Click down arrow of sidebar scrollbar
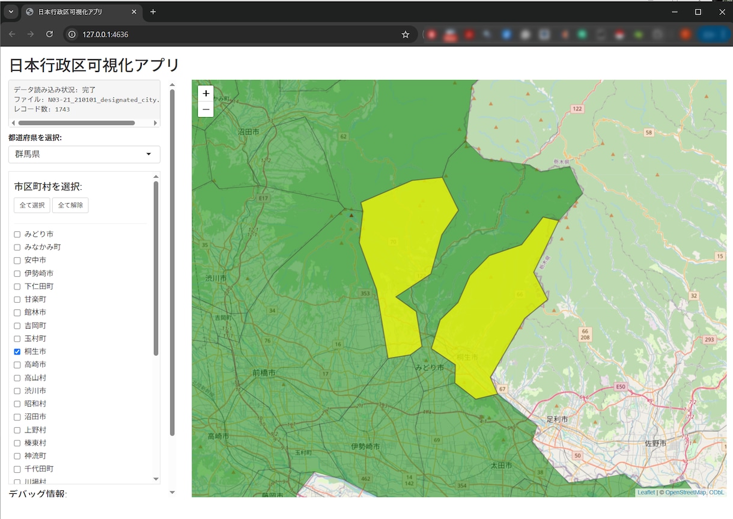 pos(172,493)
